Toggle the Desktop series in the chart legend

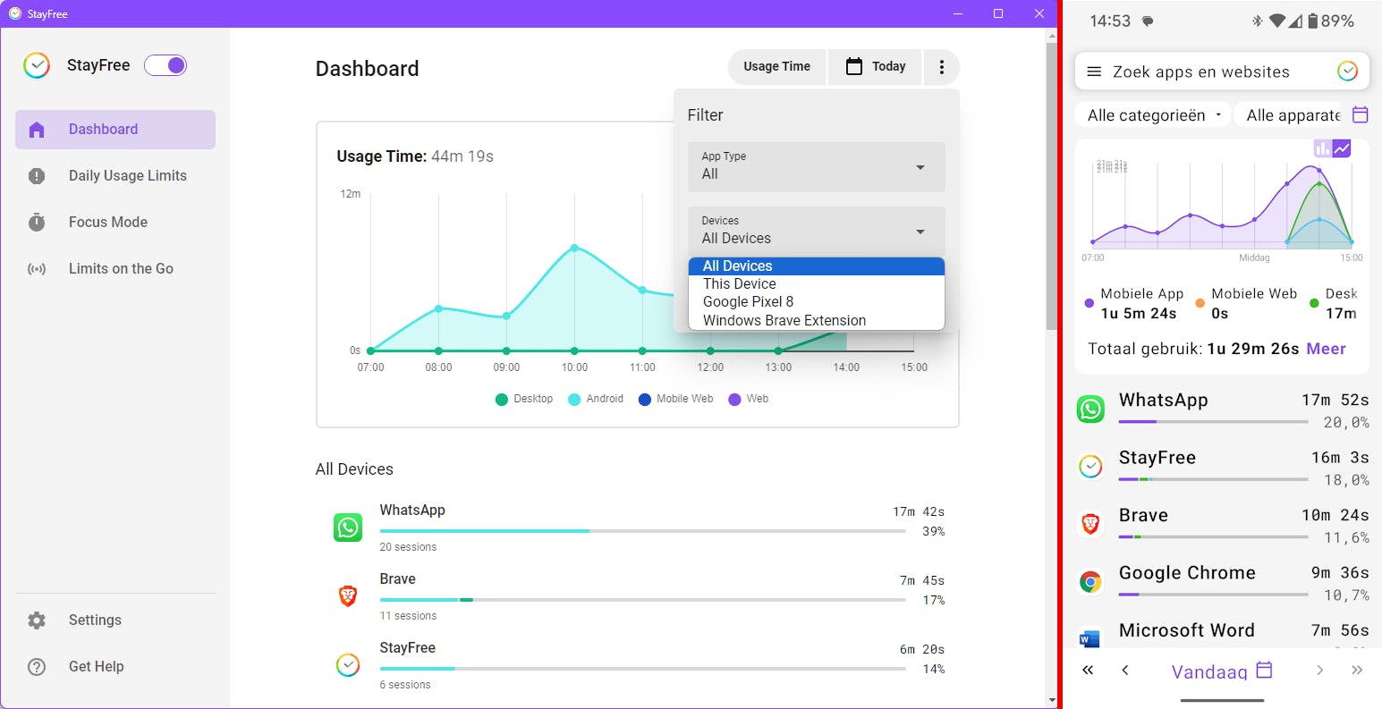[524, 399]
